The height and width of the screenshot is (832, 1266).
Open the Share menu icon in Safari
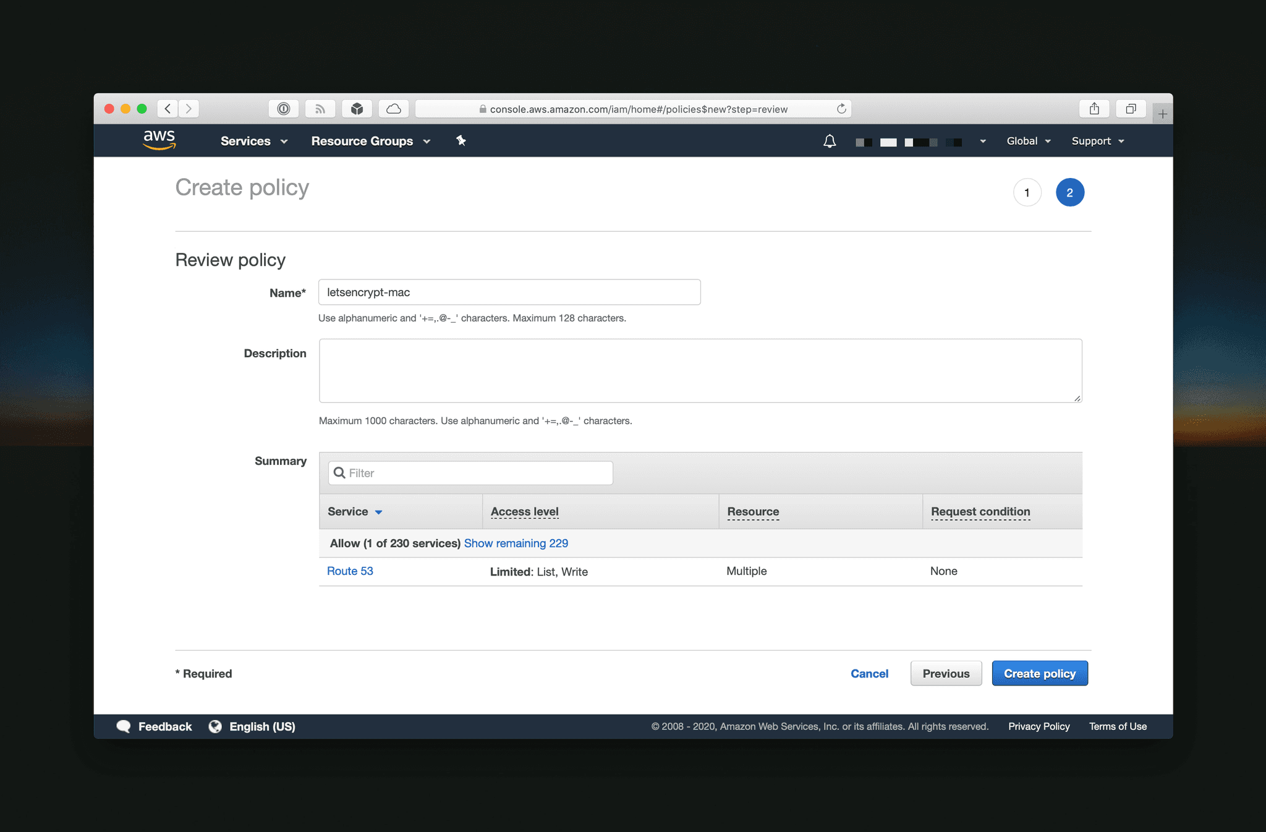pos(1094,108)
